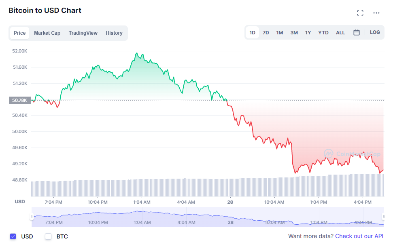Open the calendar date range picker
Viewport: 393px width, 251px height.
[x=357, y=32]
